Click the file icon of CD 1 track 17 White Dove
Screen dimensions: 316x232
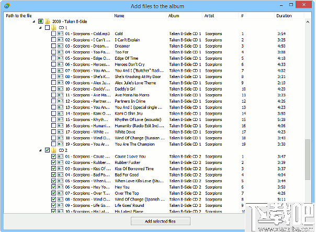point(60,132)
